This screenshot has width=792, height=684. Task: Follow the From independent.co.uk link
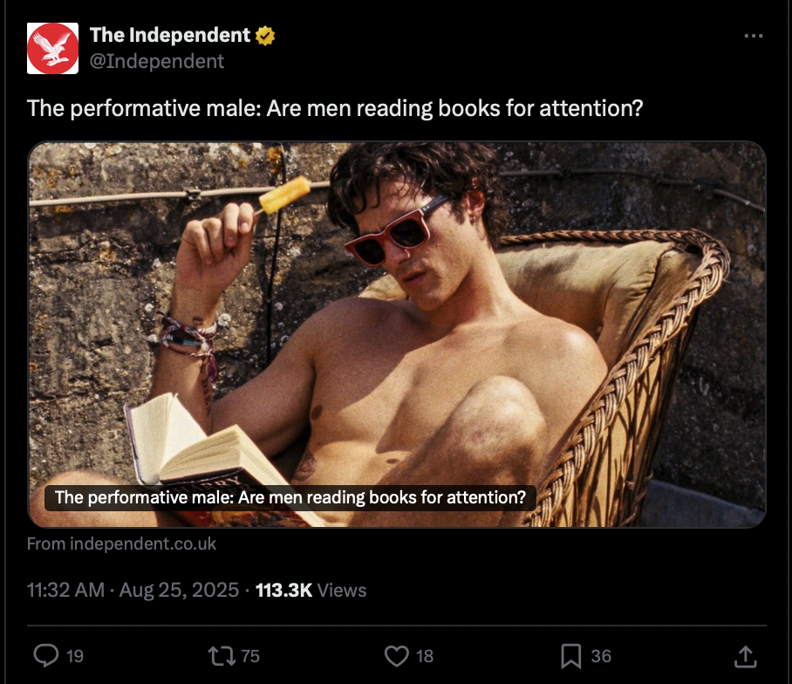tap(121, 544)
